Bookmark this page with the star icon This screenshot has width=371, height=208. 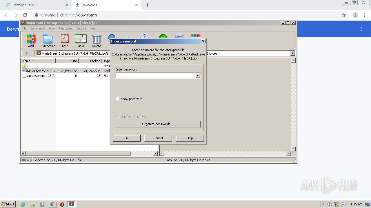pos(344,15)
